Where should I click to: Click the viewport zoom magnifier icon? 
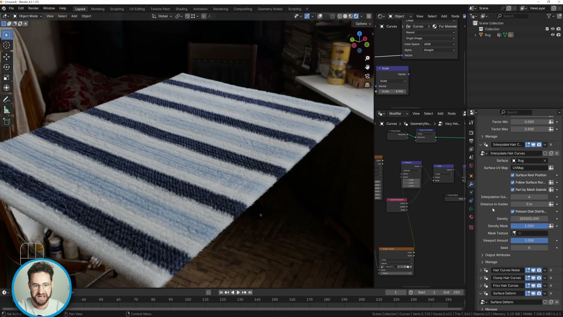coord(367,58)
